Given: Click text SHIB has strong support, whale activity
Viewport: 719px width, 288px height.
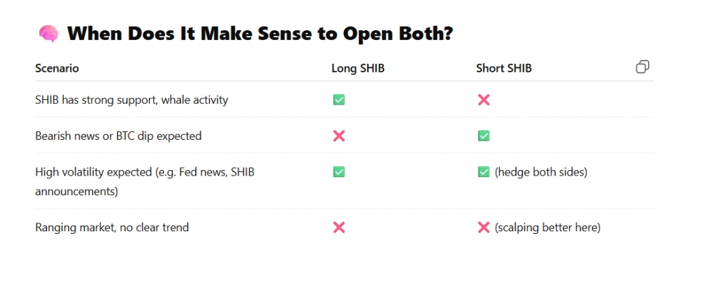Looking at the screenshot, I should tap(131, 100).
